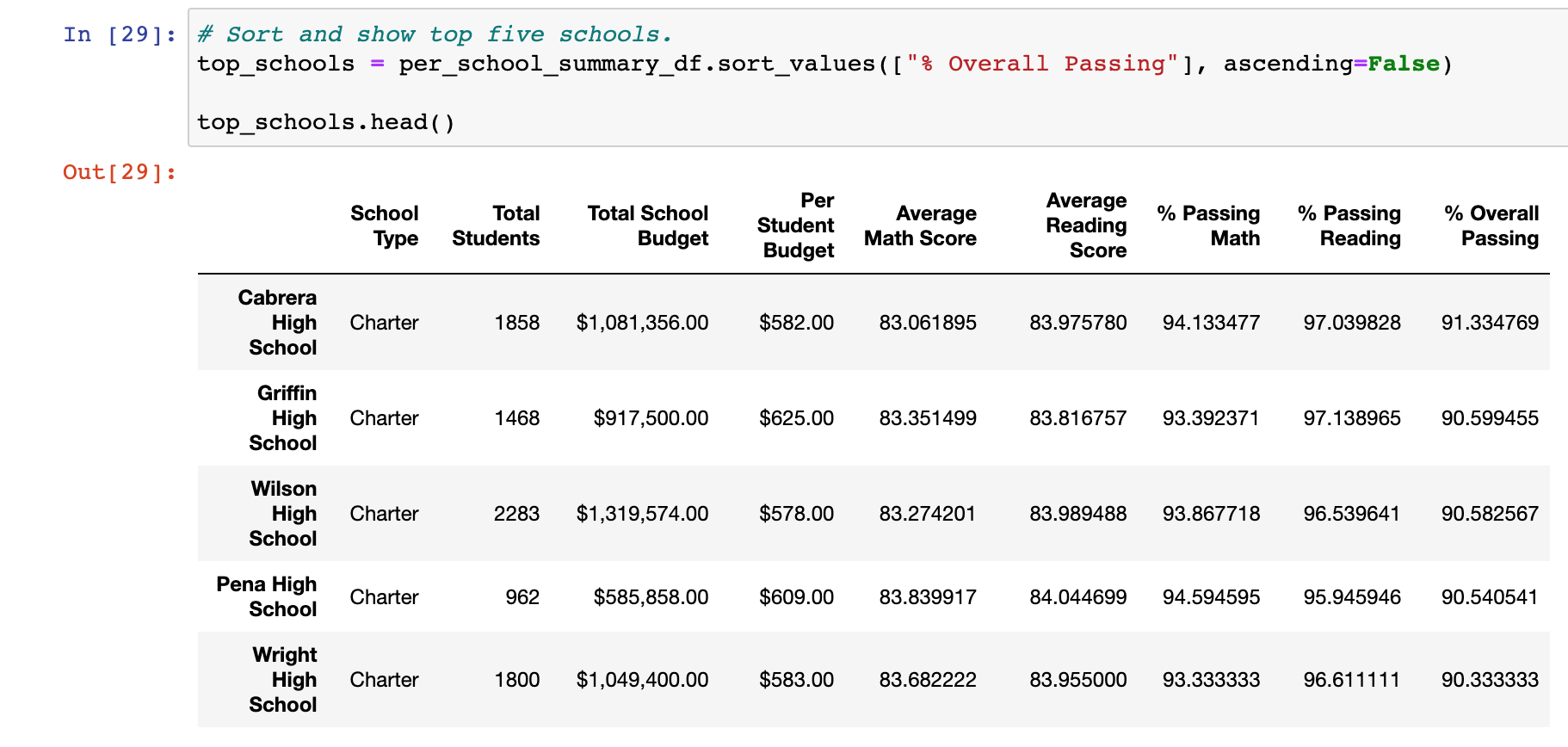Click overall passing value 90.582567
This screenshot has width=1568, height=747.
click(x=1490, y=514)
